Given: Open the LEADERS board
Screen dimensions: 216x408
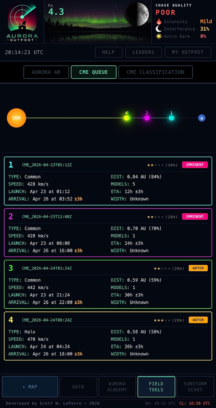Looking at the screenshot, I should pyautogui.click(x=143, y=52).
